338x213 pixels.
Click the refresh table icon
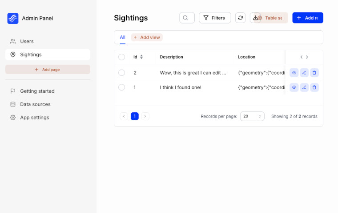coord(241,18)
